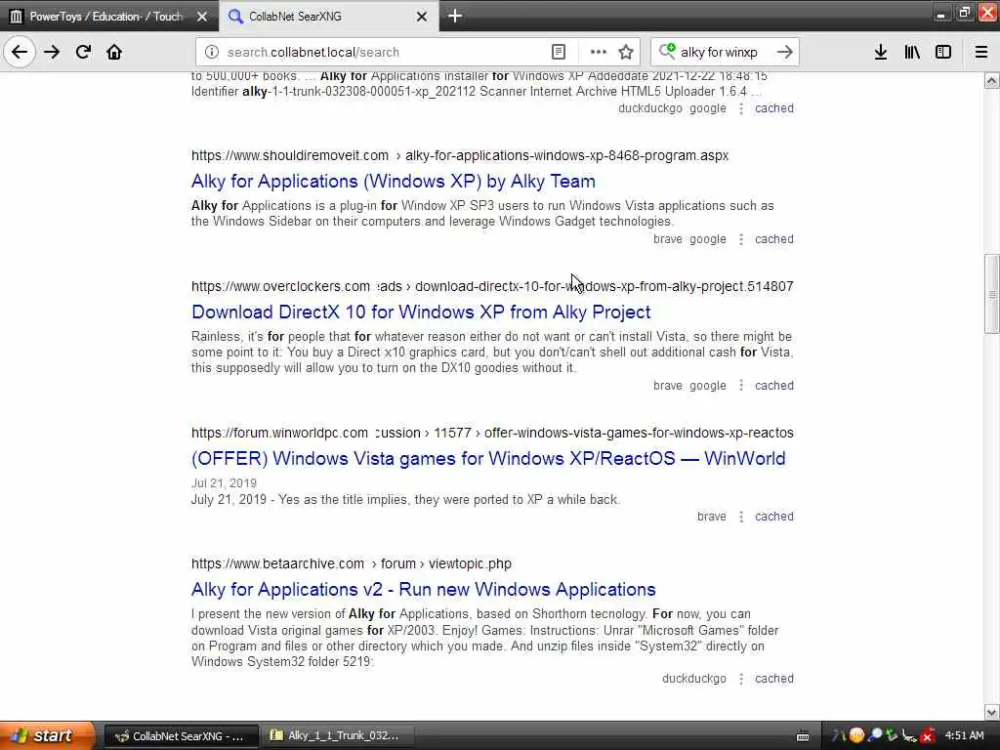Viewport: 1000px width, 750px height.
Task: Click the page scrollbar down arrow
Action: coord(992,712)
